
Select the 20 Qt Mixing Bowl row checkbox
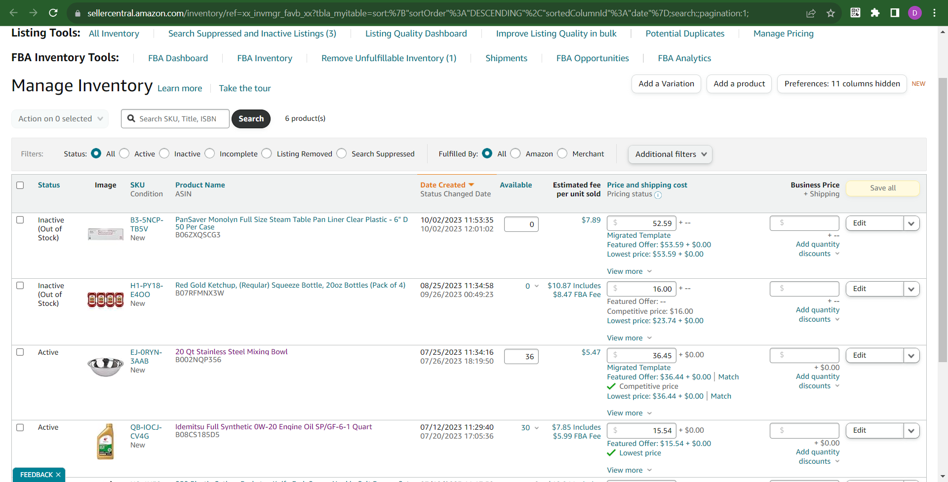point(20,352)
